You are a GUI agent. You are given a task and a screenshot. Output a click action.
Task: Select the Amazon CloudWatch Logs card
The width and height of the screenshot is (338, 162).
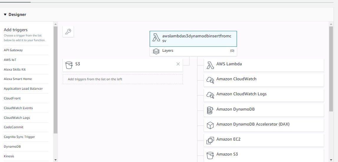pyautogui.click(x=264, y=95)
